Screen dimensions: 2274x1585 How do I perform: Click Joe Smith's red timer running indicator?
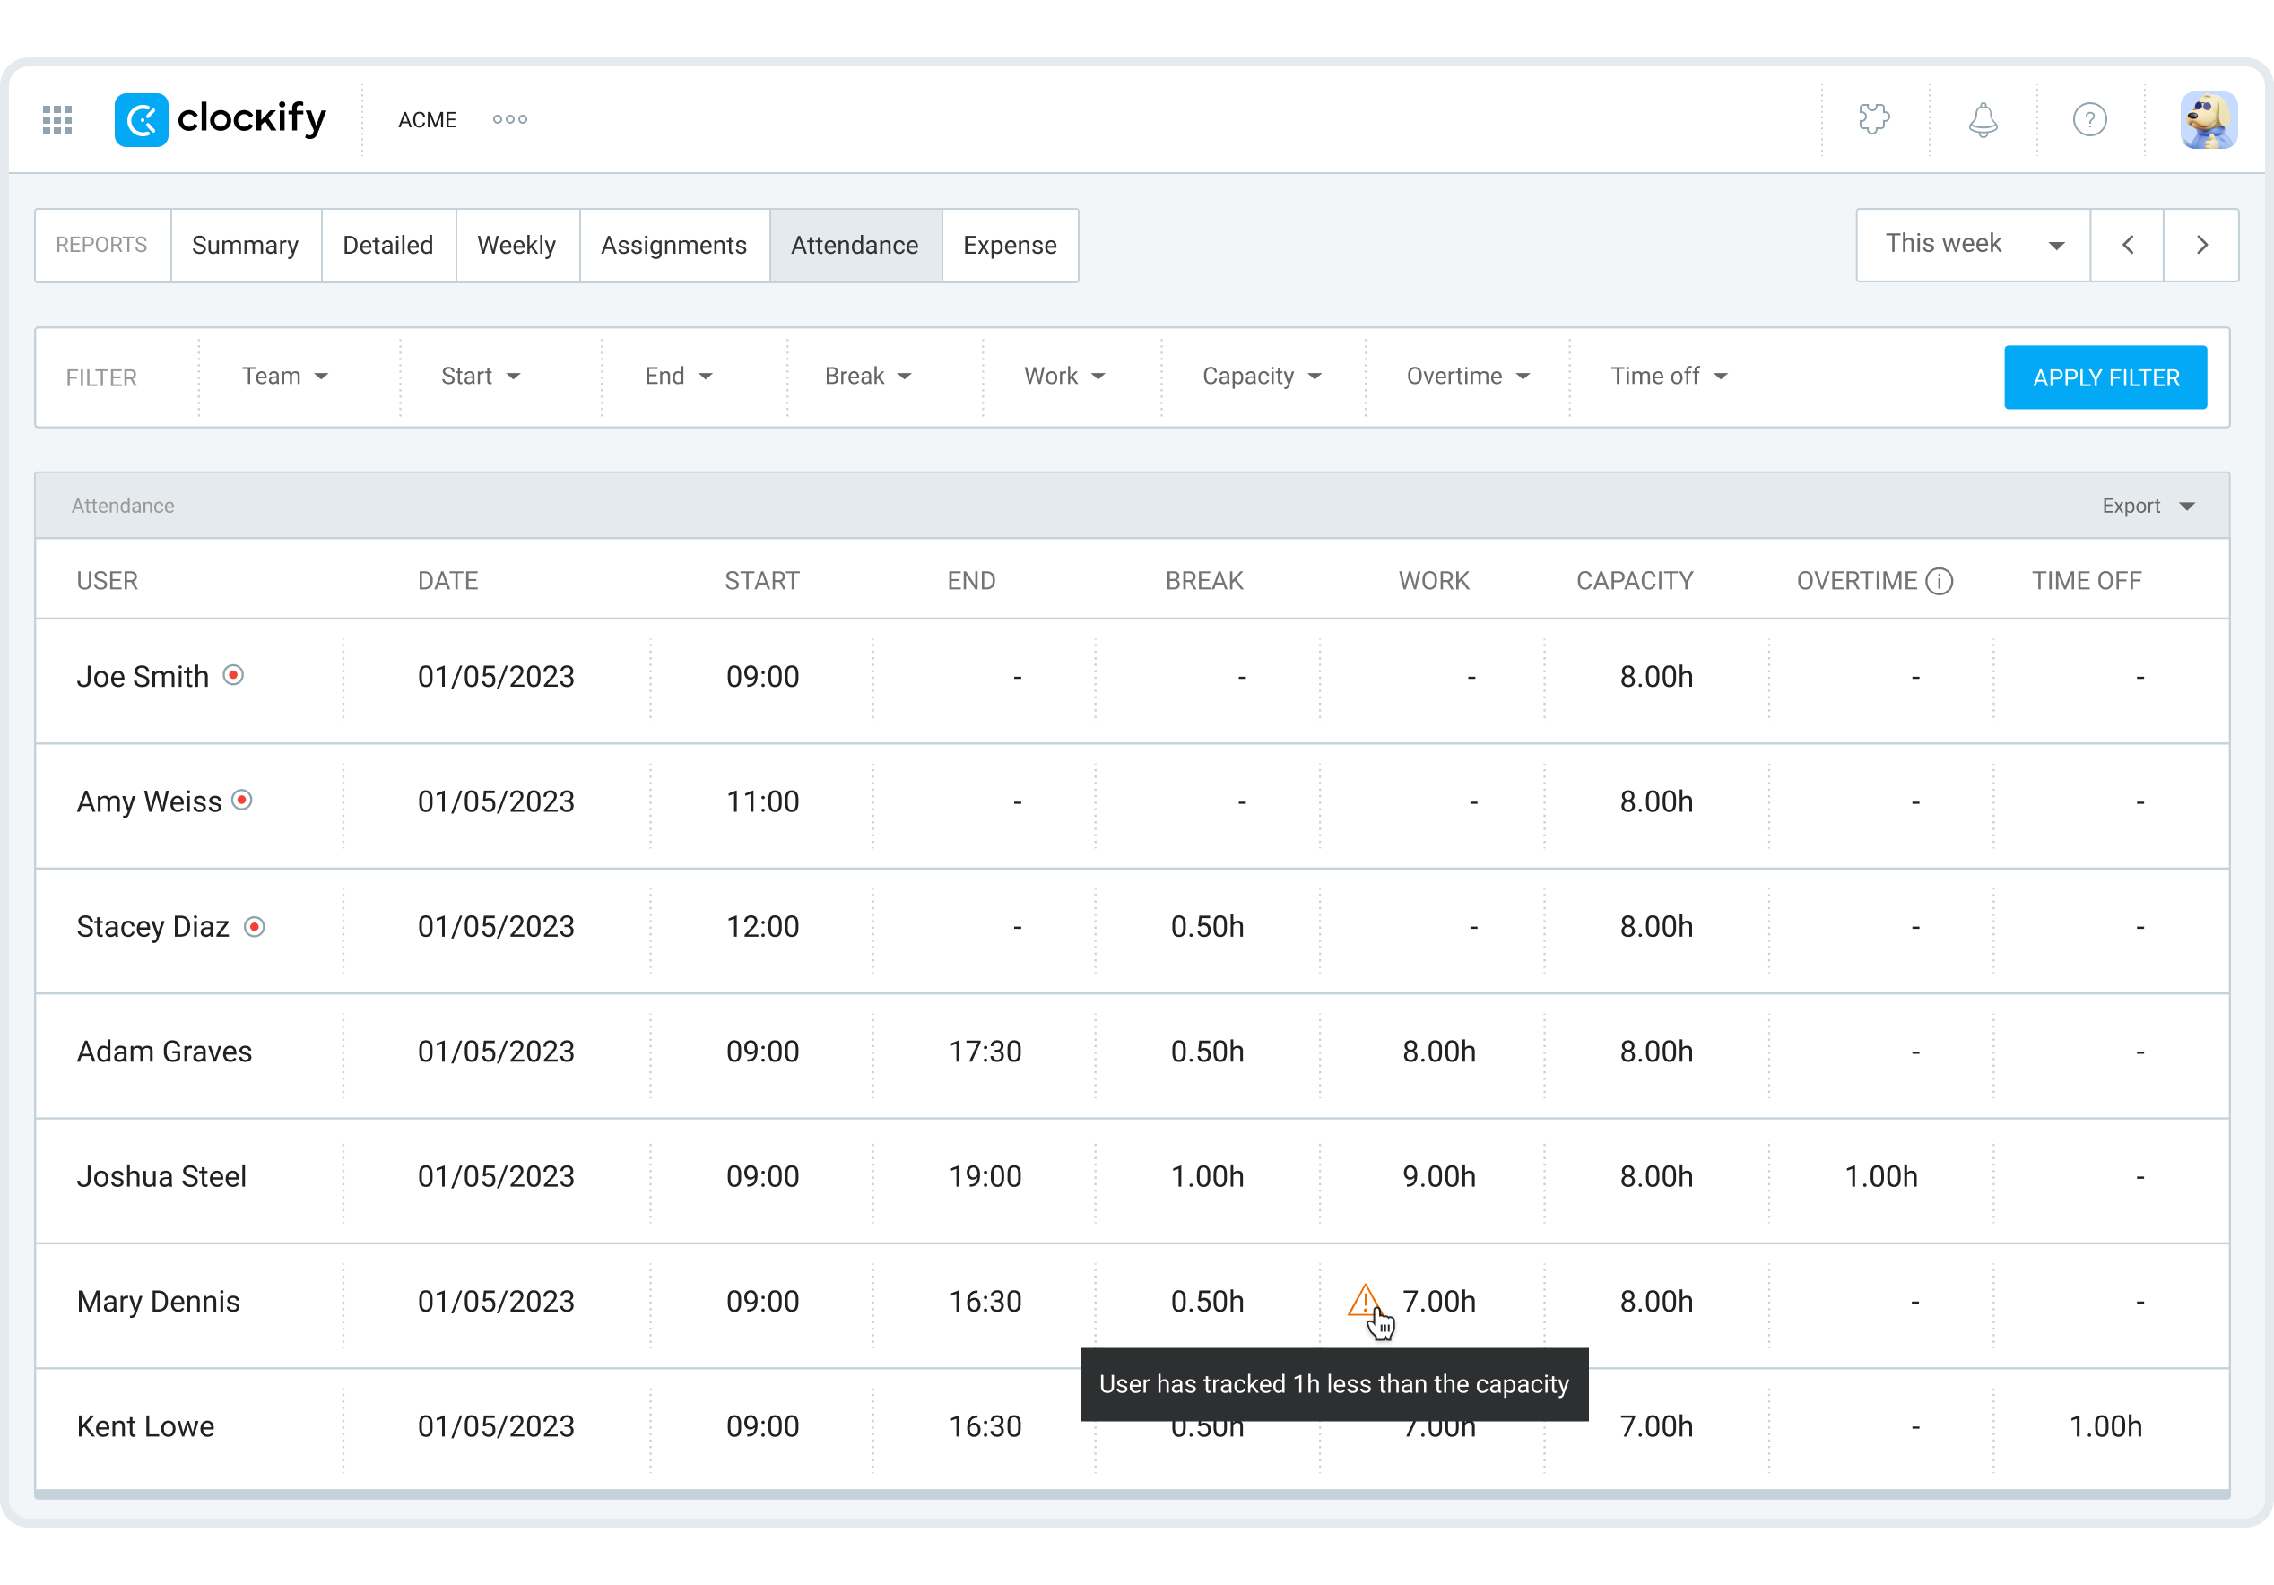(234, 675)
